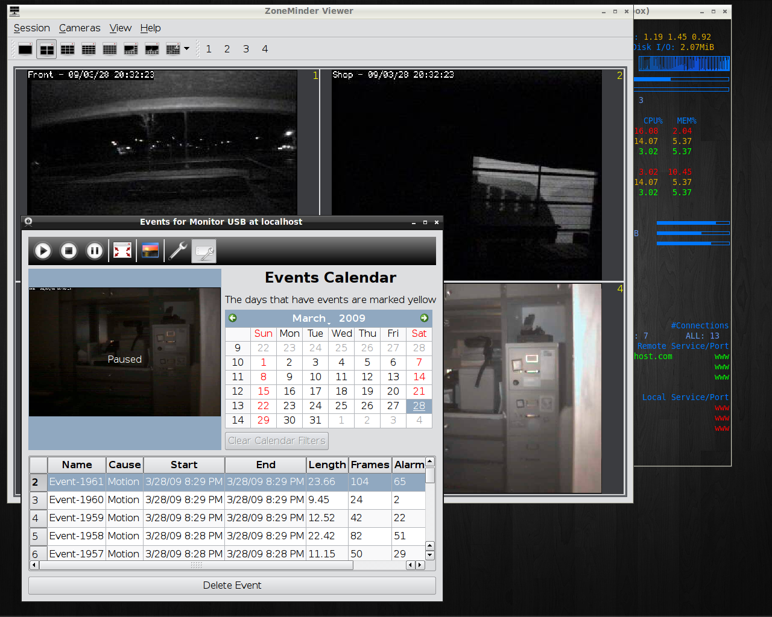Select the single-camera layout icon
The height and width of the screenshot is (617, 772).
click(x=25, y=49)
